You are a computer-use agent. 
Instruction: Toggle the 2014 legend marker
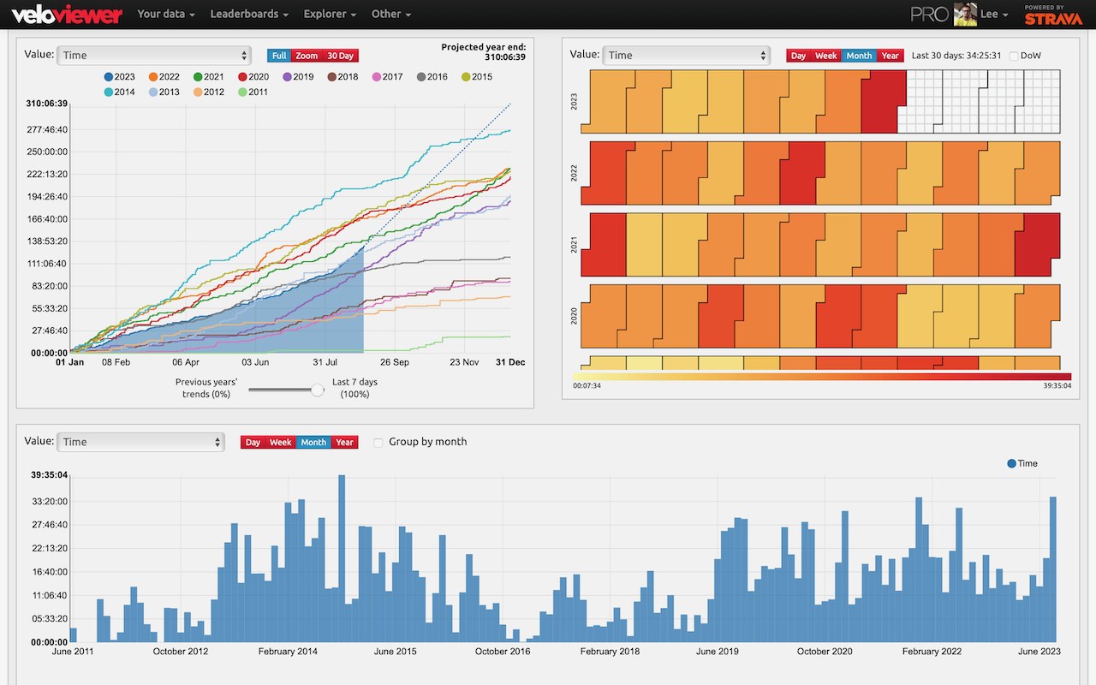[x=108, y=92]
